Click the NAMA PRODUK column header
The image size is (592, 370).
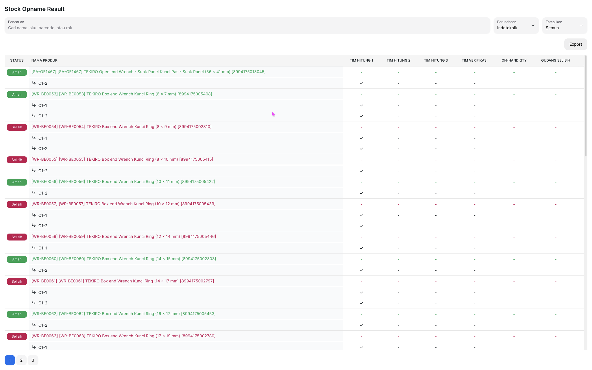[45, 60]
